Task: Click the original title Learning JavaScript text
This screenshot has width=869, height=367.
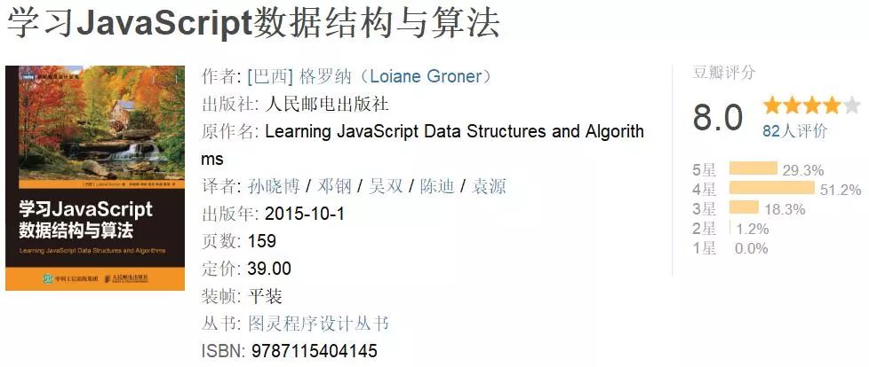Action: pos(454,132)
